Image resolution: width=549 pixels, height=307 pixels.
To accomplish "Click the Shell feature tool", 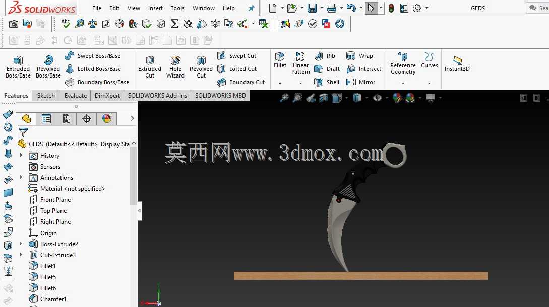I will pyautogui.click(x=327, y=82).
